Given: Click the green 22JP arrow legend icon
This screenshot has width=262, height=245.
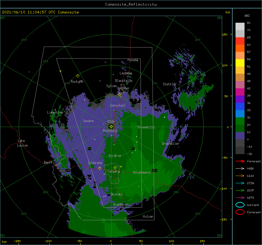Looking at the screenshot, I should tap(240, 190).
